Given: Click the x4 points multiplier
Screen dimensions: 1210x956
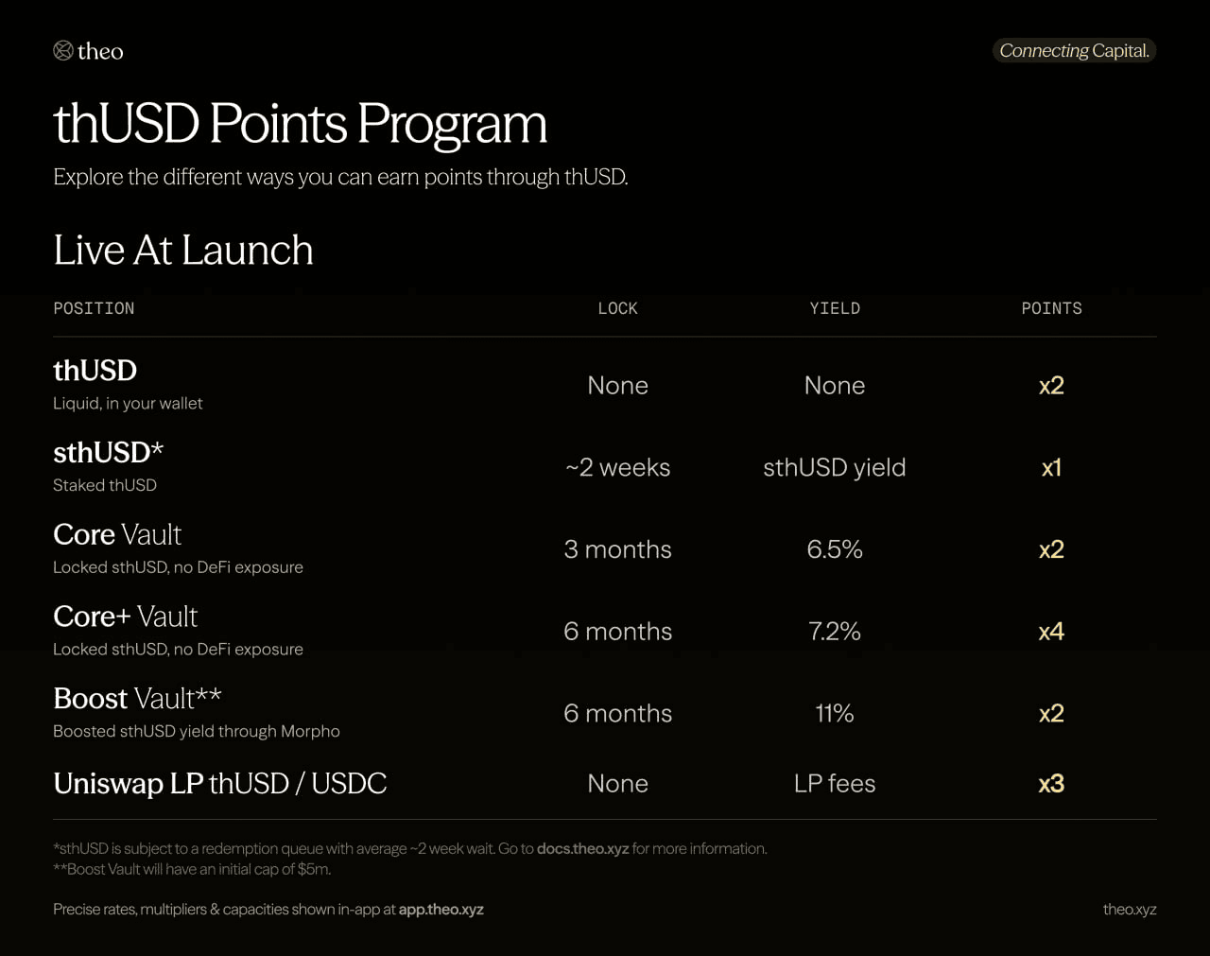Looking at the screenshot, I should (x=1051, y=631).
